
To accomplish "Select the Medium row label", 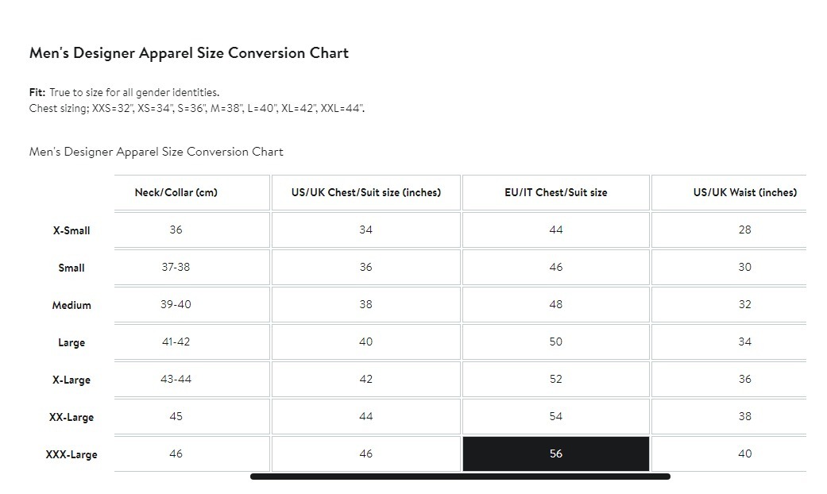I will (71, 305).
